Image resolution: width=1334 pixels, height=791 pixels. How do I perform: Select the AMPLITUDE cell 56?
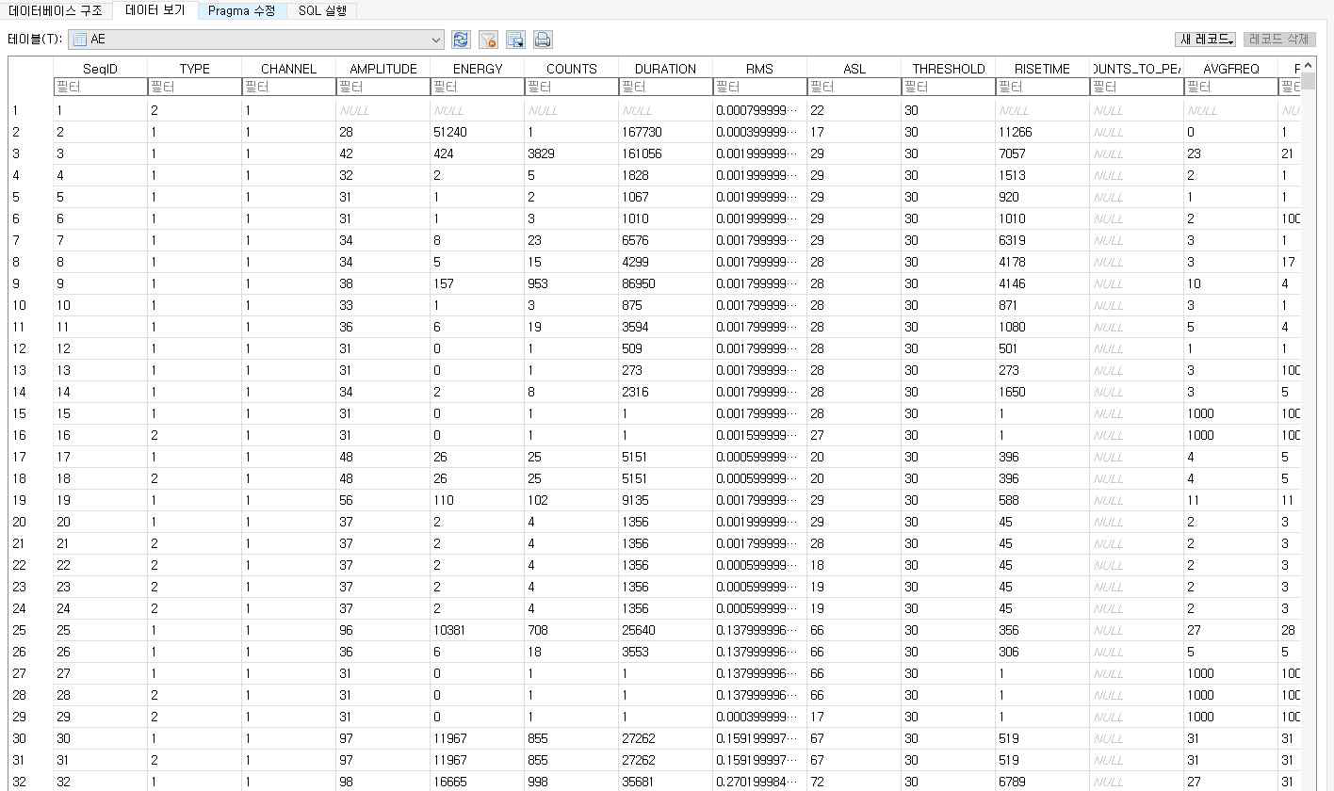[382, 500]
